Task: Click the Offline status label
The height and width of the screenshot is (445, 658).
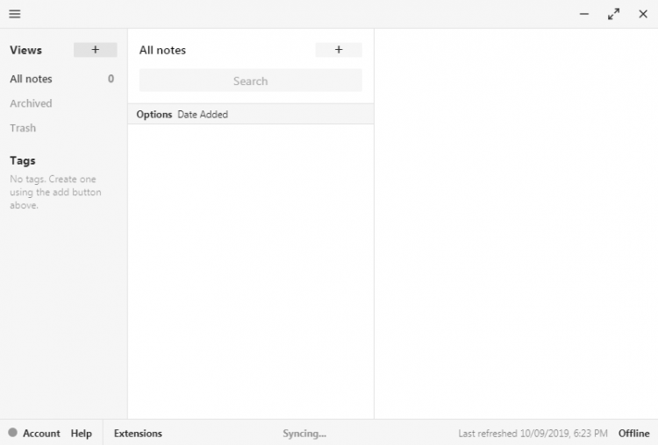Action: coord(633,434)
